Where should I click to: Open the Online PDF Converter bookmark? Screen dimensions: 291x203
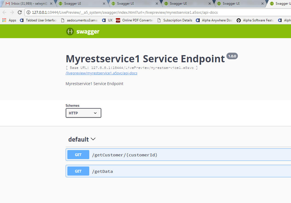point(135,20)
